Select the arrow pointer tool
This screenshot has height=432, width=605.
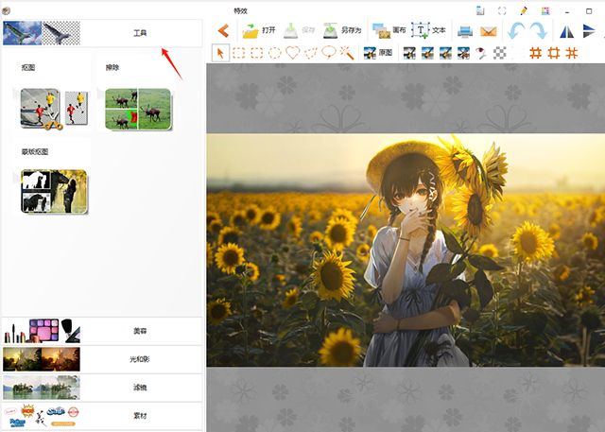pos(219,53)
